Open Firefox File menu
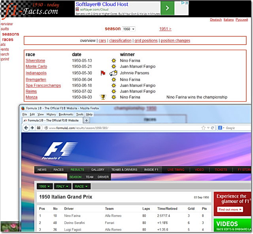 tap(25, 114)
